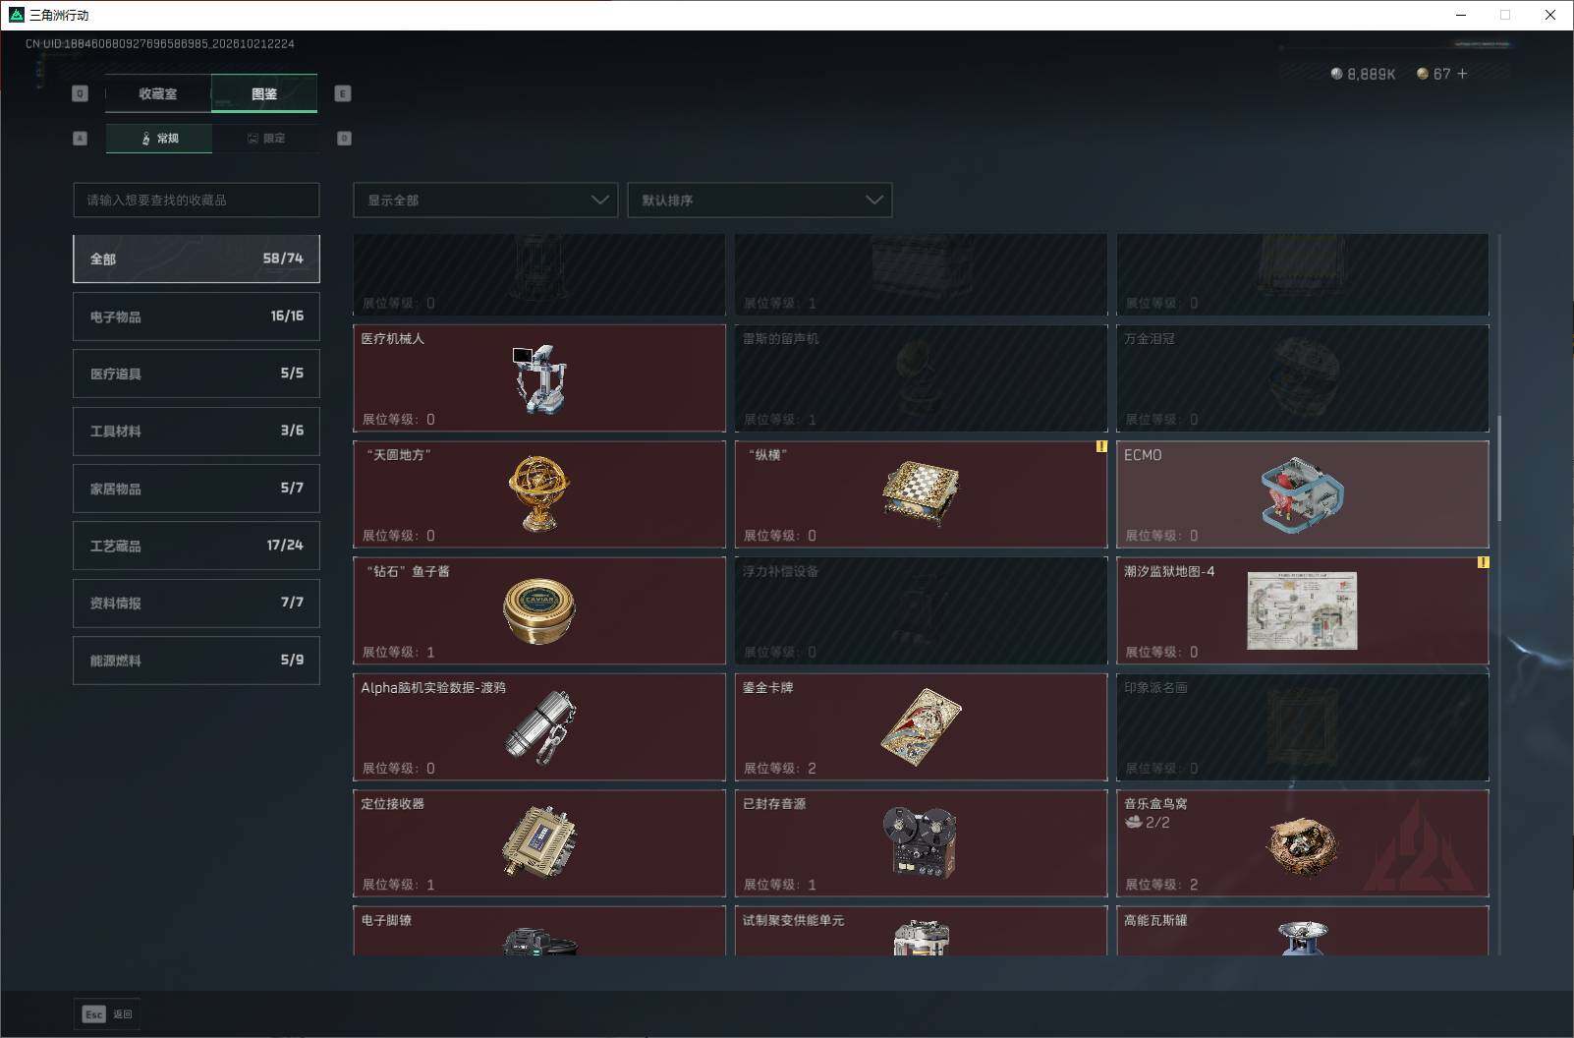The width and height of the screenshot is (1574, 1038).
Task: Click the 高能瓦斯罐 gas canister icon
Action: click(x=1302, y=938)
